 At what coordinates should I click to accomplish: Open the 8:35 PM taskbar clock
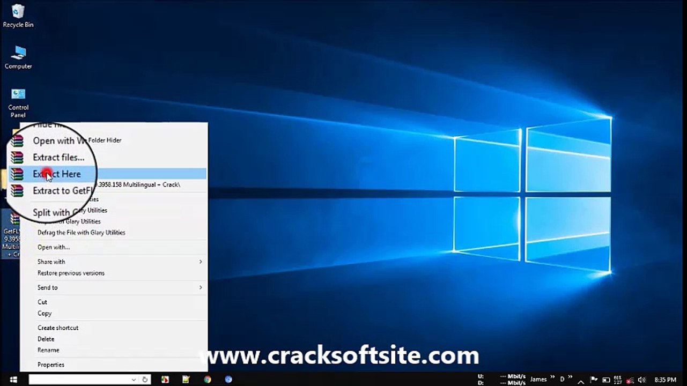[665, 380]
